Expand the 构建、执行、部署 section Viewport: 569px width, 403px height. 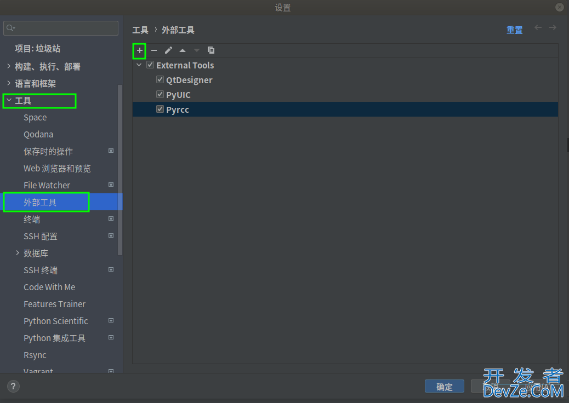pyautogui.click(x=9, y=66)
